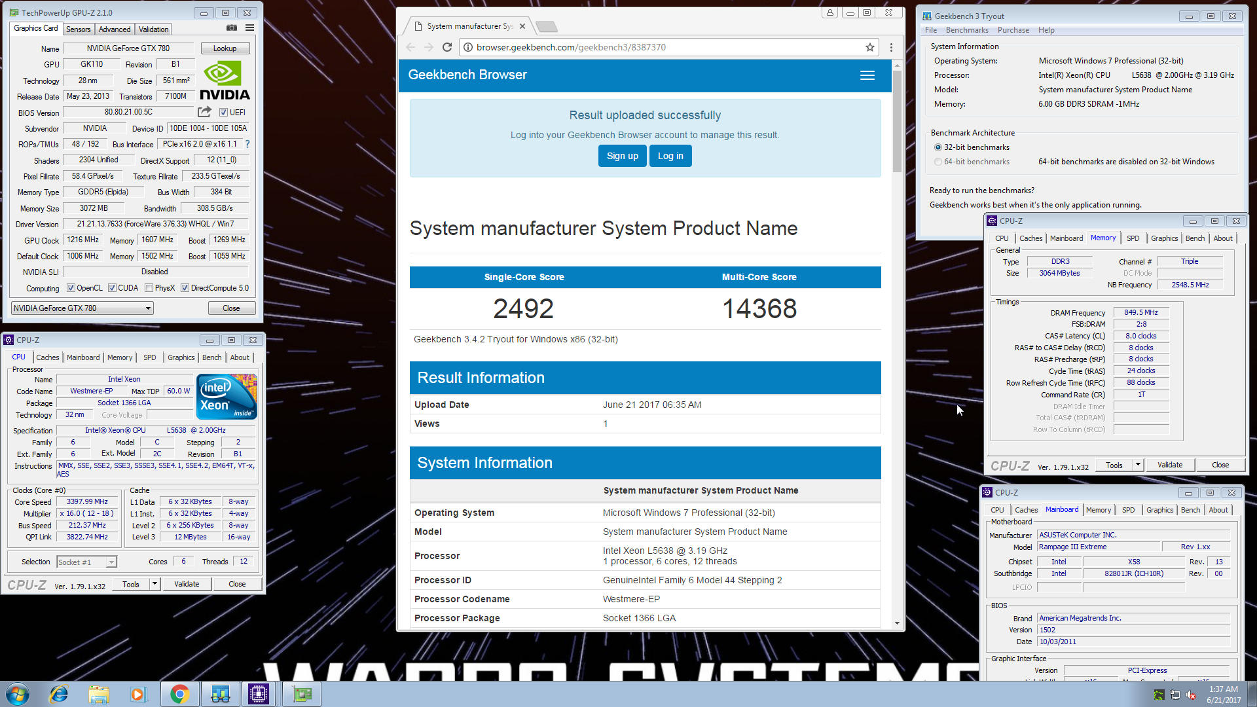The image size is (1257, 707).
Task: Open Windows Media Player from taskbar
Action: (x=138, y=694)
